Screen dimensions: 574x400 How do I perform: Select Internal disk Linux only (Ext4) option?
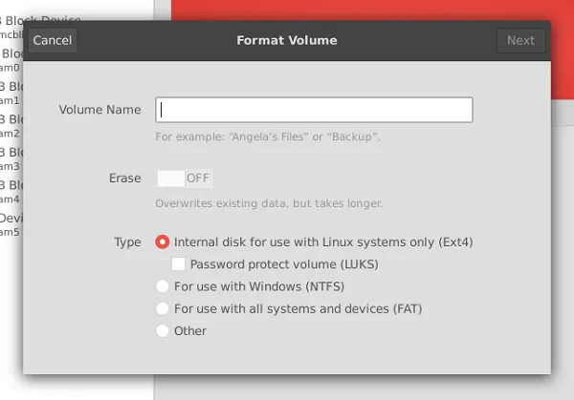click(x=163, y=242)
